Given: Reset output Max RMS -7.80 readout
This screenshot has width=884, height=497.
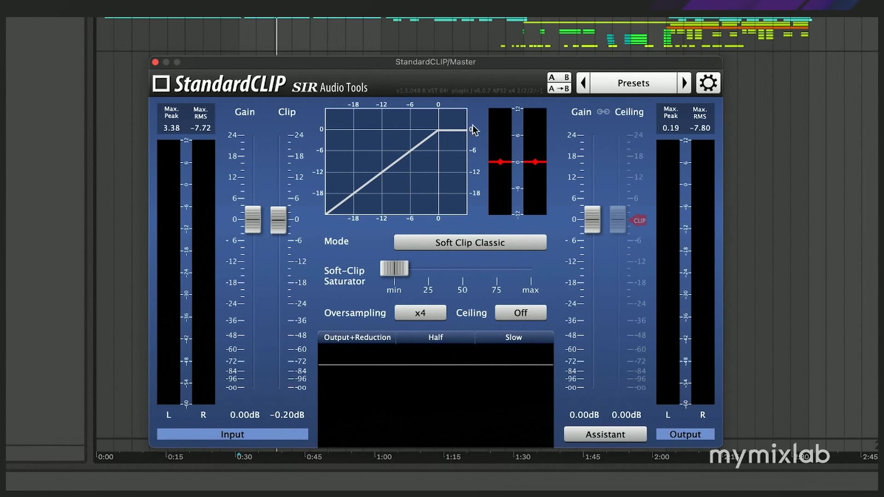Looking at the screenshot, I should pyautogui.click(x=700, y=128).
